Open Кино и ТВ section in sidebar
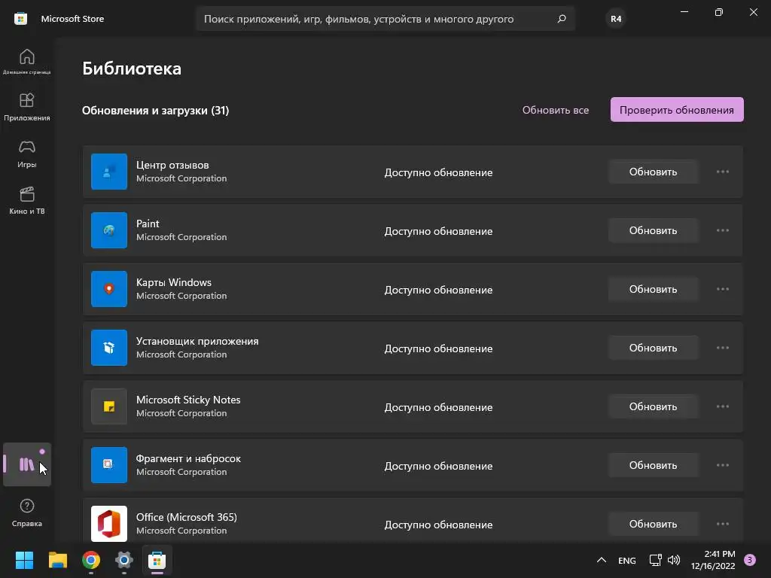Image resolution: width=771 pixels, height=578 pixels. [26, 200]
